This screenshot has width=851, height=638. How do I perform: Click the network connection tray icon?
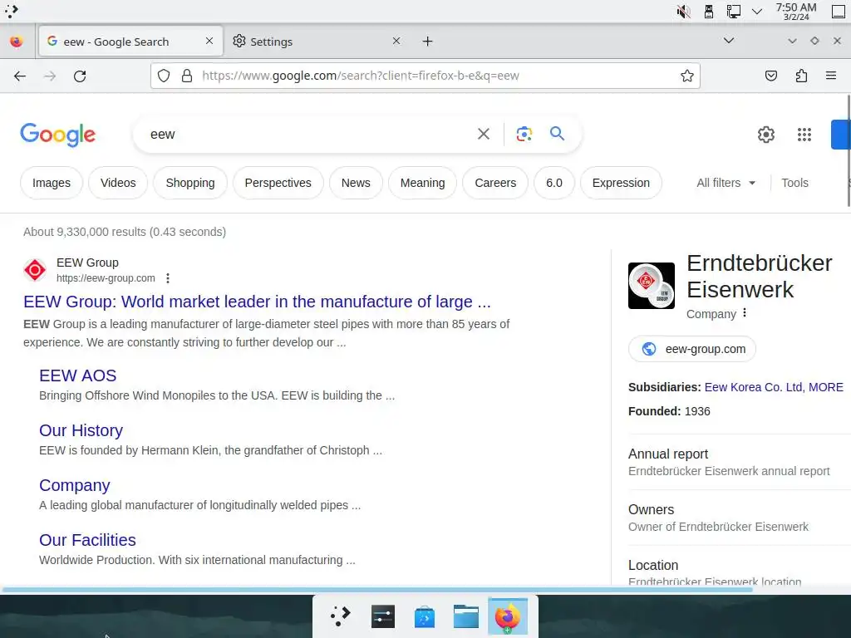tap(733, 12)
